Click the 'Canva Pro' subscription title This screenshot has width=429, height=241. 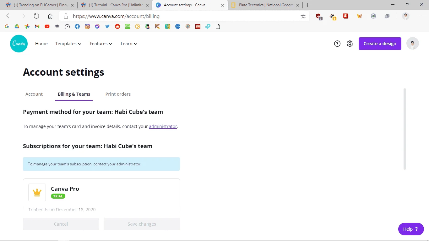click(65, 189)
